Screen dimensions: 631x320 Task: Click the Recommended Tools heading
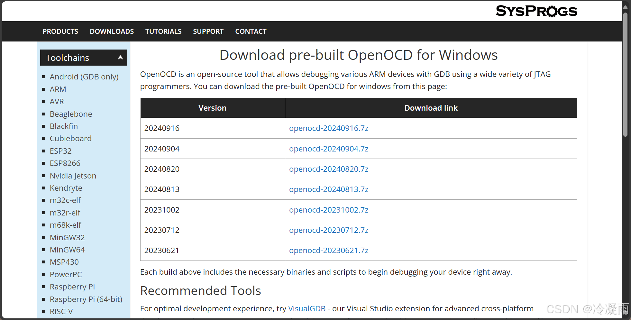point(201,291)
